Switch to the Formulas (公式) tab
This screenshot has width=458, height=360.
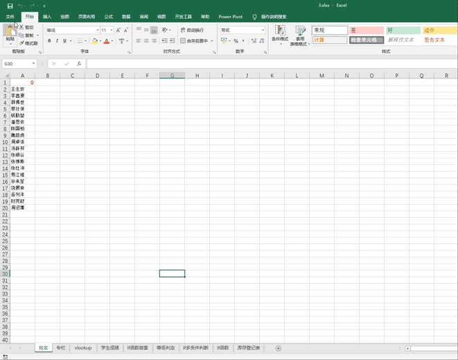coord(109,17)
